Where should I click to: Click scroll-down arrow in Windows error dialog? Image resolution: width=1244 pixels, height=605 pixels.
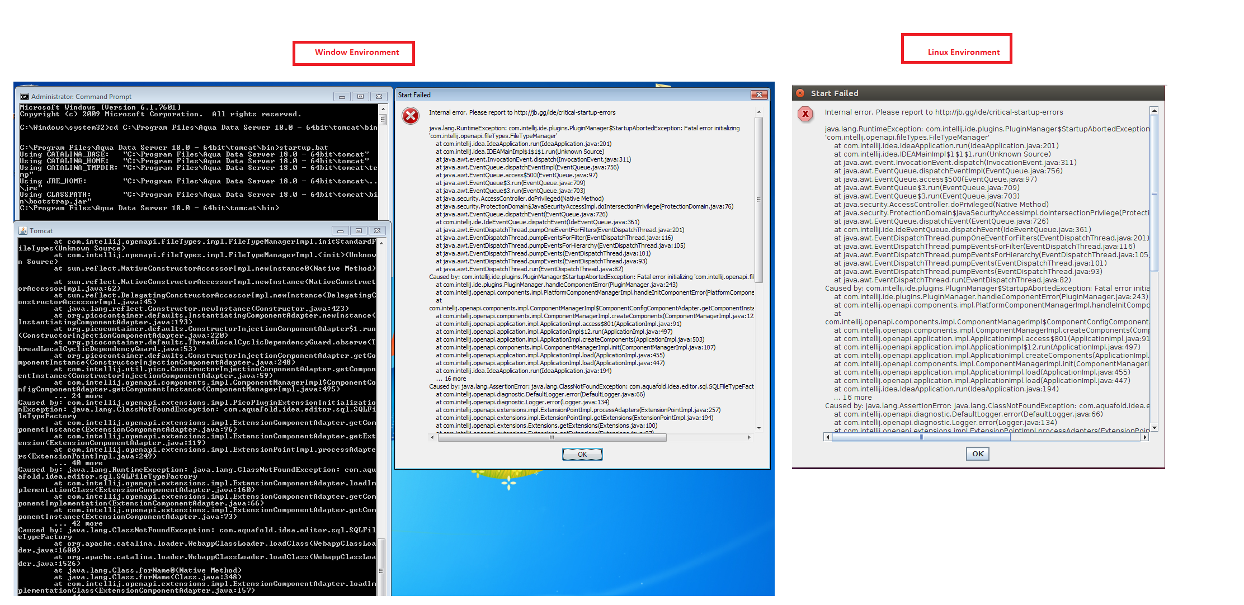pyautogui.click(x=759, y=428)
